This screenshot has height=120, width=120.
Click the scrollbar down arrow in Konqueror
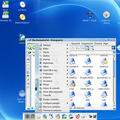pyautogui.click(x=114, y=105)
